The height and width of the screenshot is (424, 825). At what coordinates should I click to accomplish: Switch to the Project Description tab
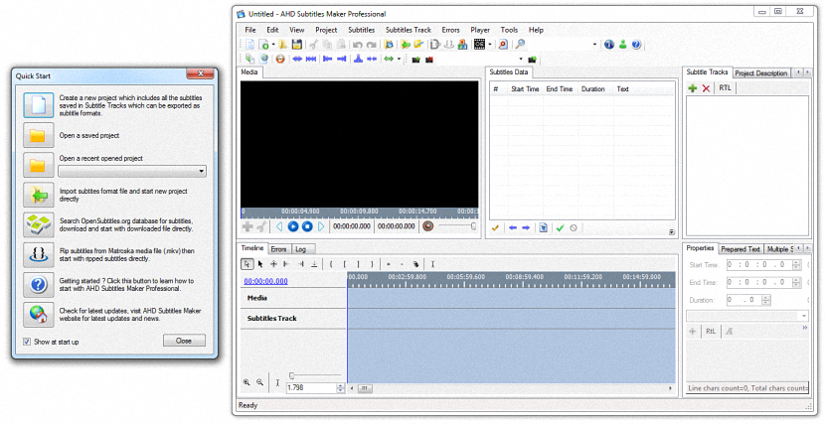coord(760,73)
